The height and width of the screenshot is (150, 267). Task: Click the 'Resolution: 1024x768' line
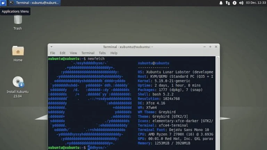159,99
